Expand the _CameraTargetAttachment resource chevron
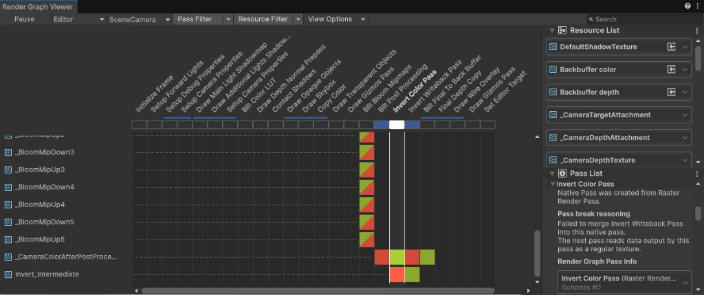The width and height of the screenshot is (704, 295). (685, 115)
